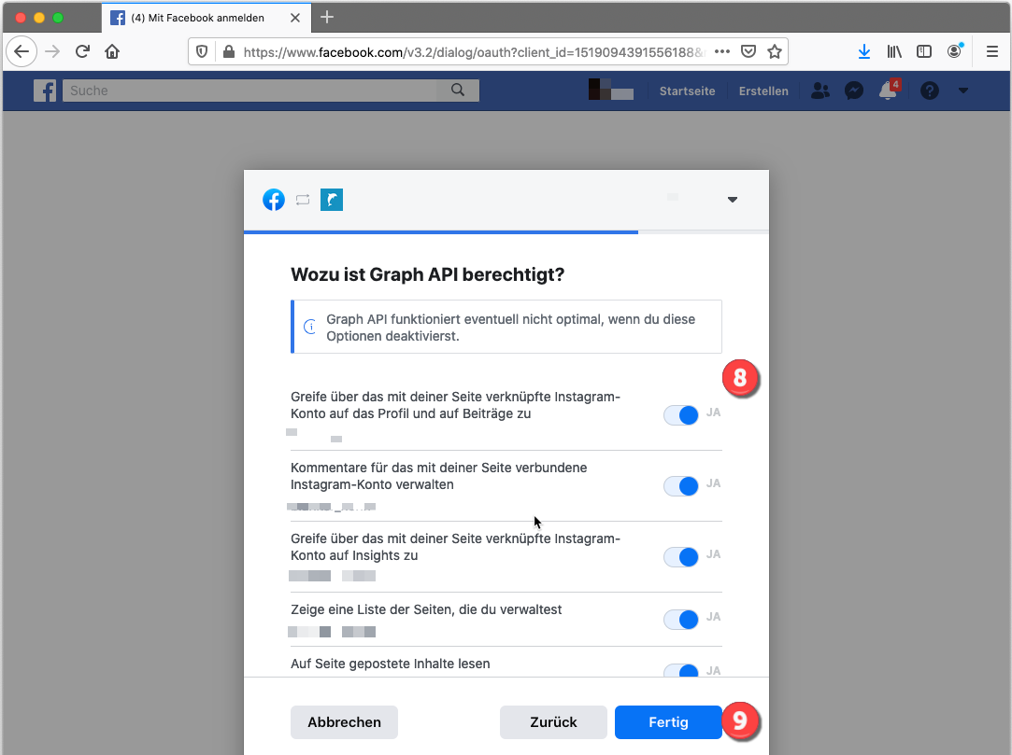Click the address bar URL
This screenshot has height=755, width=1012.
coord(475,52)
